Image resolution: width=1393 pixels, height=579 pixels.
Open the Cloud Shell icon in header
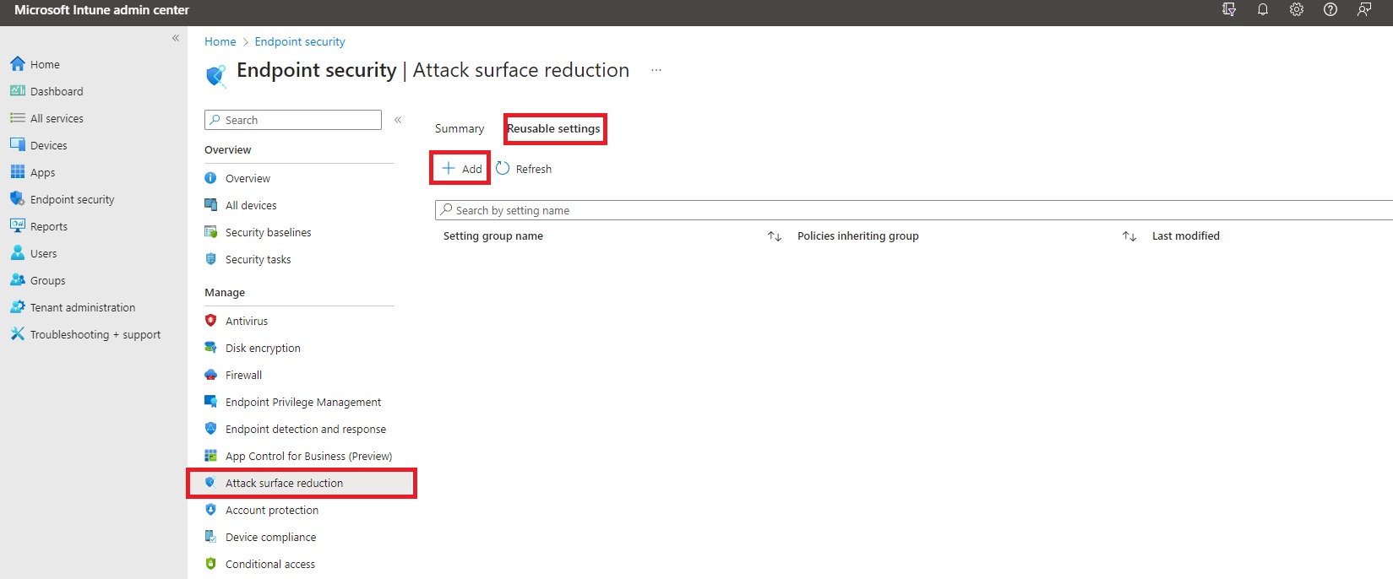[x=1229, y=10]
